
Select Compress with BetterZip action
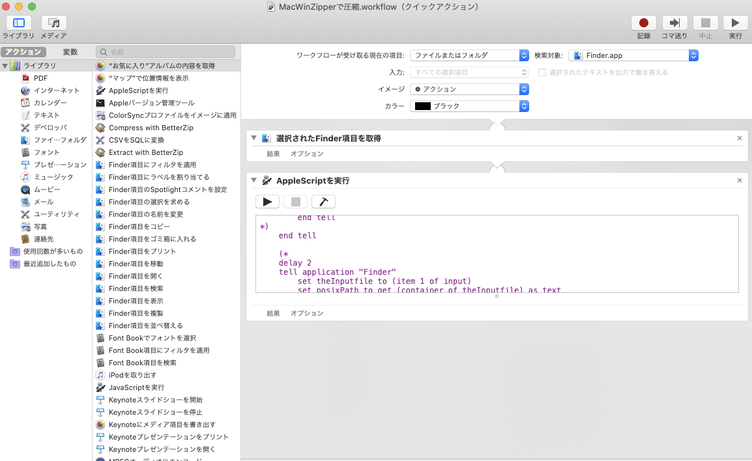click(151, 128)
